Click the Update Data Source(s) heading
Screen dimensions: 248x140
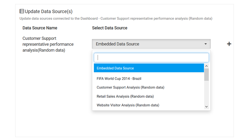point(49,11)
